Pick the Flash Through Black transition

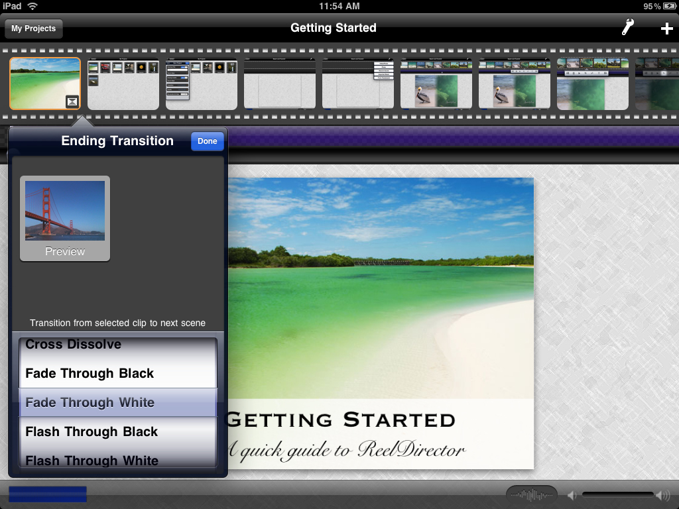tap(117, 431)
